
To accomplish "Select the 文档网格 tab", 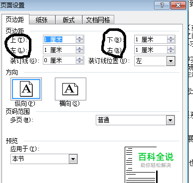I will click(x=98, y=20).
